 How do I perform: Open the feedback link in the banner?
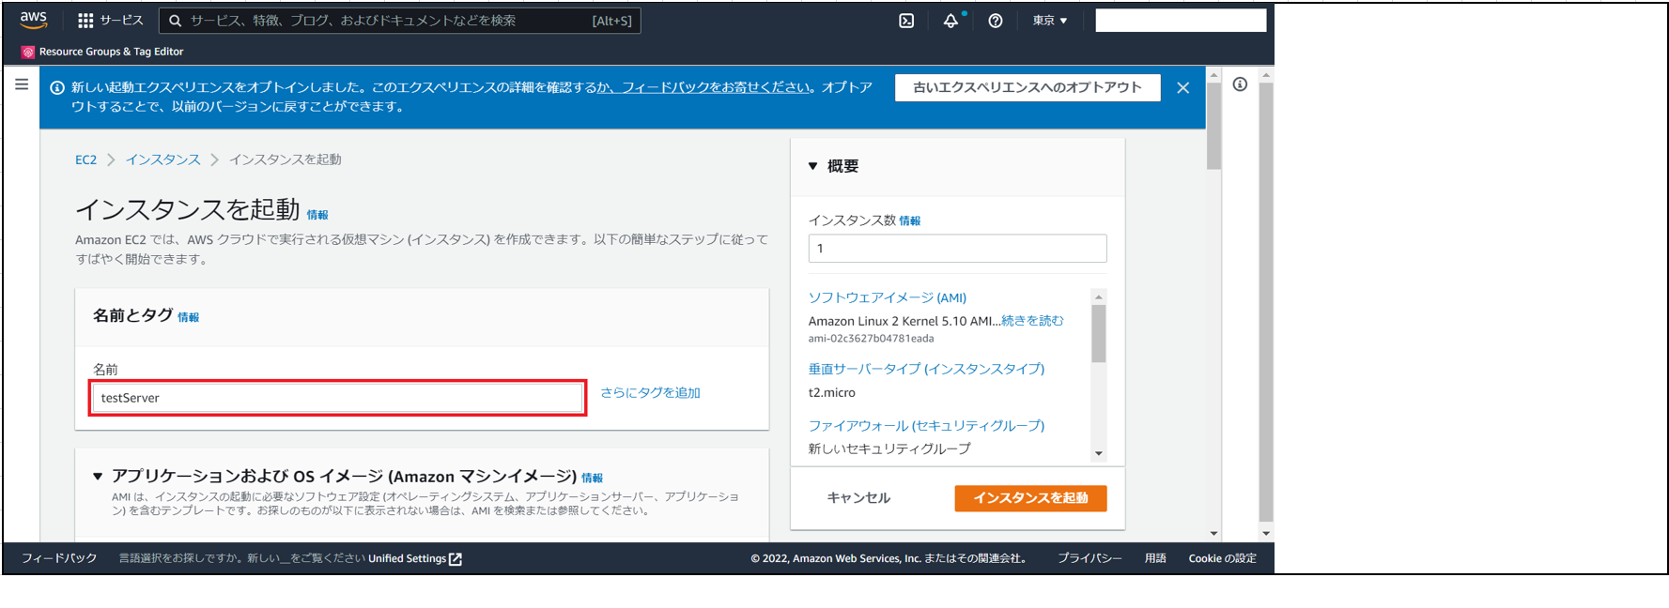point(704,86)
